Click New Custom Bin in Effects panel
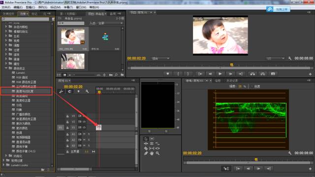315x177 pixels. pyautogui.click(x=43, y=170)
